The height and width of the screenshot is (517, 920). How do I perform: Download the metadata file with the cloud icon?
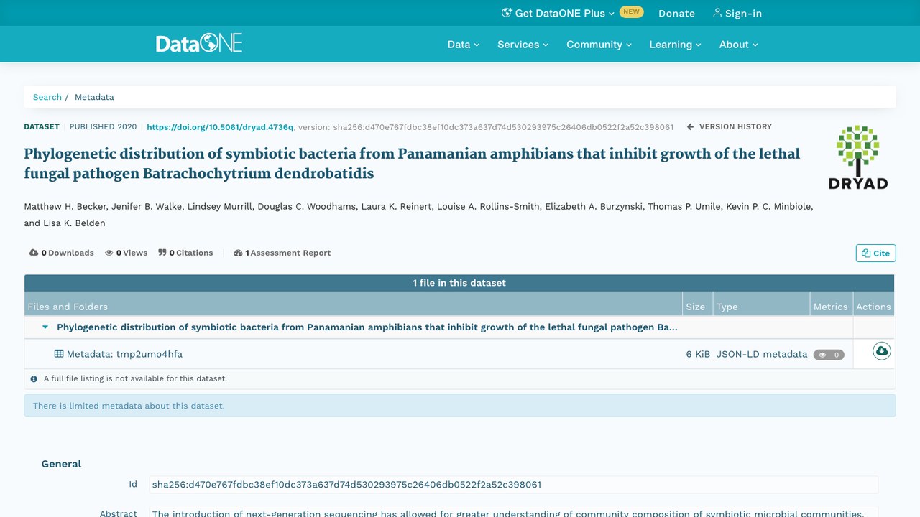pos(881,351)
